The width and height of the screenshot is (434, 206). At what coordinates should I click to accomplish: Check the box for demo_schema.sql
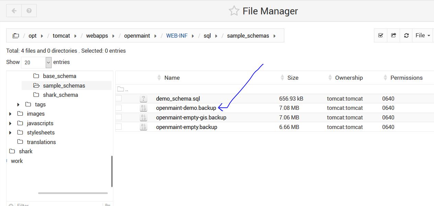(x=119, y=99)
